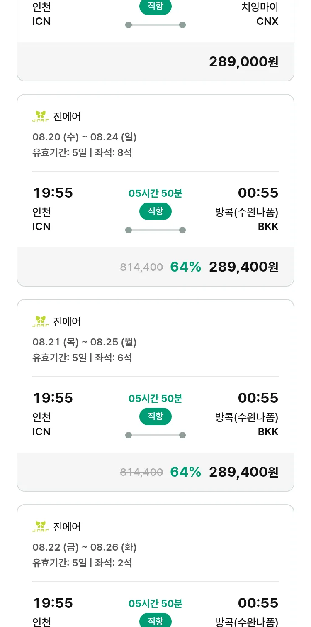Tap 00:55 arrival time on 08.21 flight

click(258, 398)
